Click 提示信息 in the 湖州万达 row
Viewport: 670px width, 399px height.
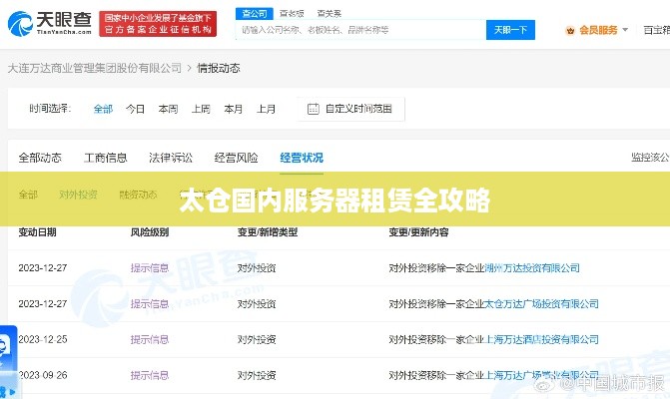(150, 268)
